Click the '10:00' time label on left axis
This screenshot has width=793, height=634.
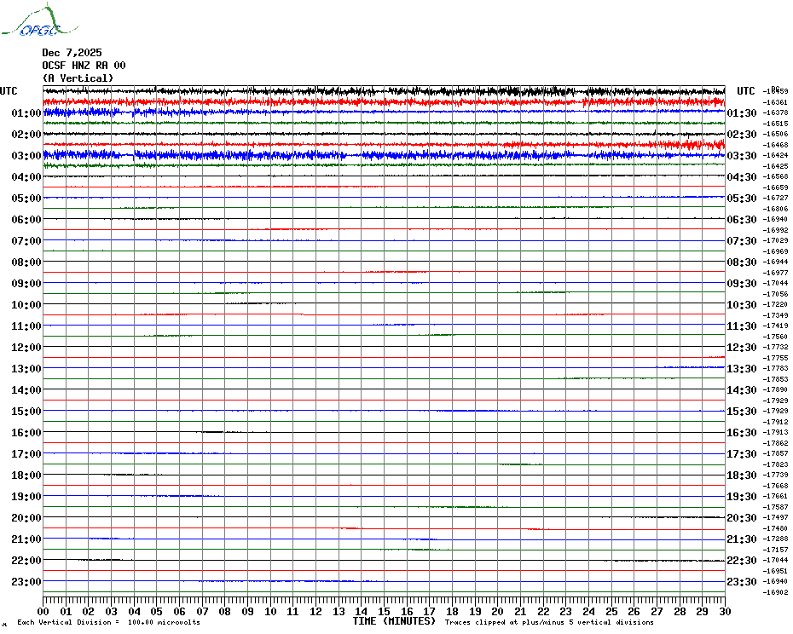[x=26, y=305]
